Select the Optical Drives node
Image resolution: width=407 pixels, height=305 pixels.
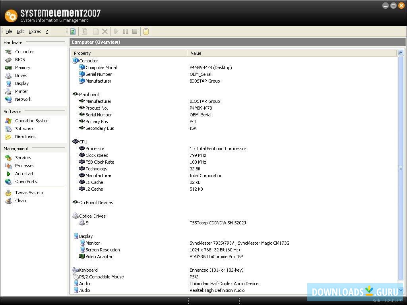coord(92,216)
